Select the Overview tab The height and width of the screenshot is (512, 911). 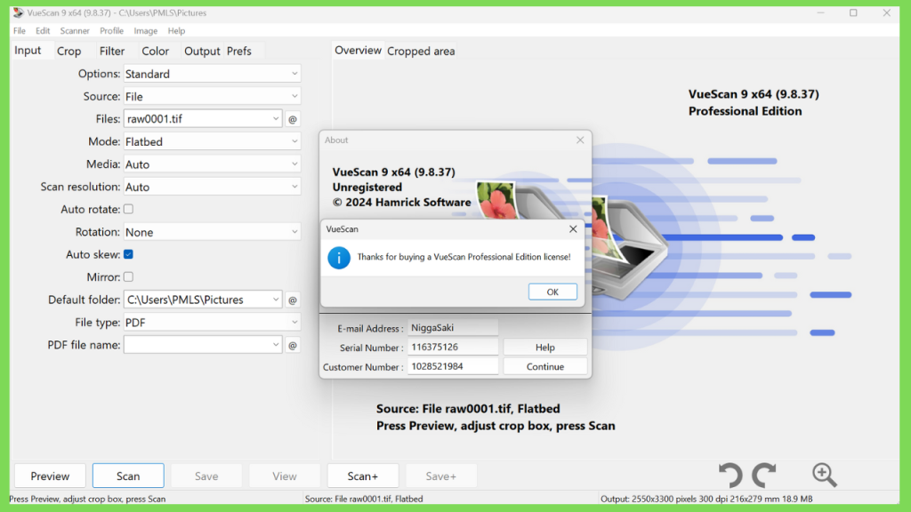pos(358,51)
